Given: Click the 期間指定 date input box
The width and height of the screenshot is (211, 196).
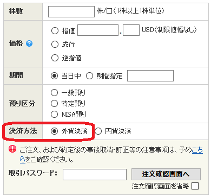Looking at the screenshot, I should click(x=150, y=76).
